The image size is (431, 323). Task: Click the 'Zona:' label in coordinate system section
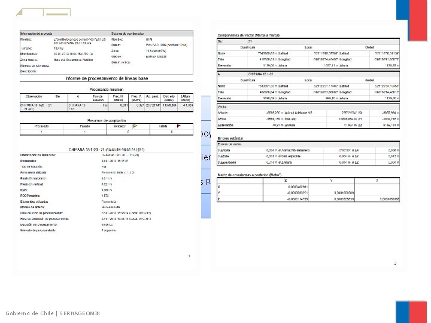click(x=115, y=51)
